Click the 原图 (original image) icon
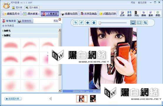 point(158,14)
